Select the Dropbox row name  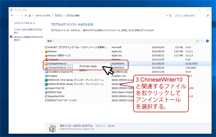[53, 76]
